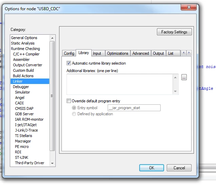The height and width of the screenshot is (187, 216).
Task: Open the Optimizations tab
Action: click(118, 53)
